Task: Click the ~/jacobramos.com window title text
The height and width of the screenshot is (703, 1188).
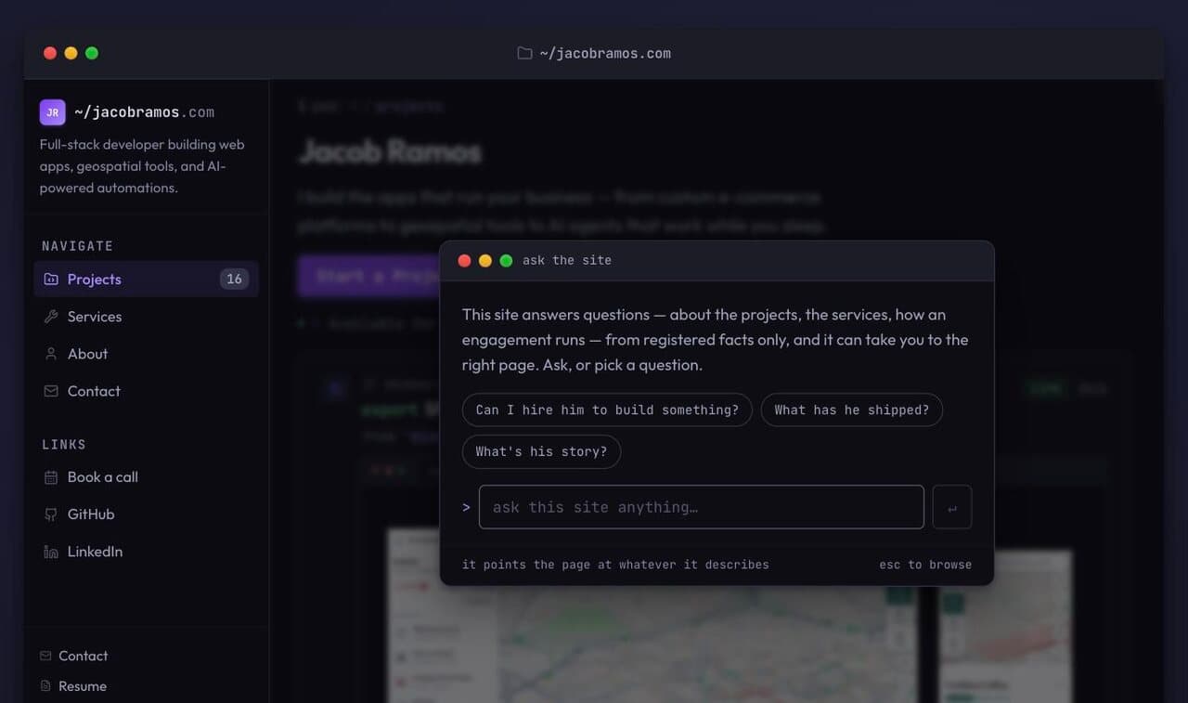Action: click(605, 54)
